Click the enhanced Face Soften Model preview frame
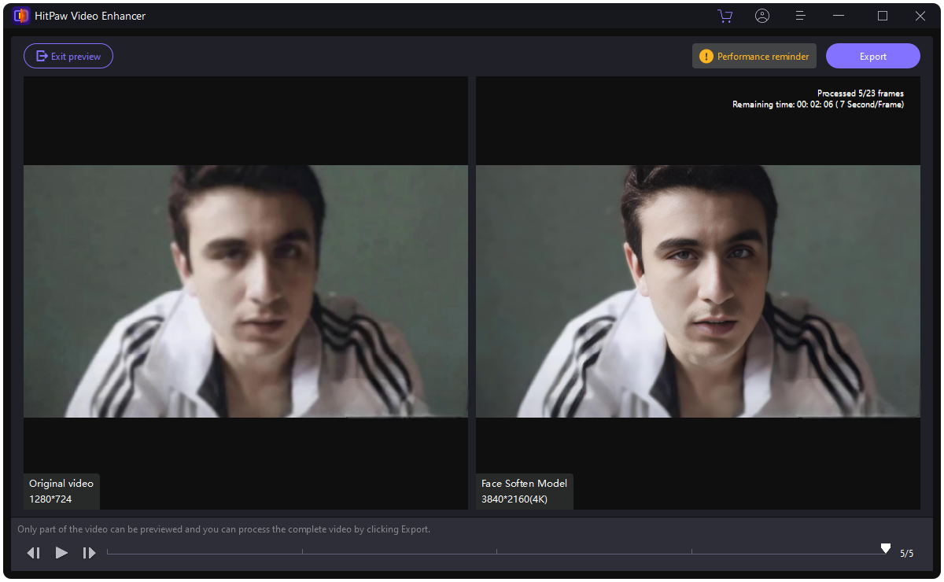Image resolution: width=944 pixels, height=582 pixels. 698,291
